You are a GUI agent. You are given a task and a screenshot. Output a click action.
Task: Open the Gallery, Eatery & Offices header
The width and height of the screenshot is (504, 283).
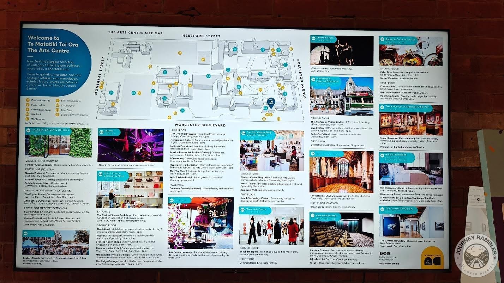[x=48, y=130]
